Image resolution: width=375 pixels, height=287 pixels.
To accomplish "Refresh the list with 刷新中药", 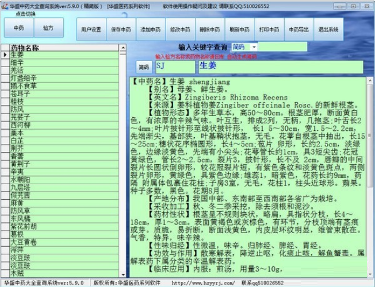I will tap(239, 29).
